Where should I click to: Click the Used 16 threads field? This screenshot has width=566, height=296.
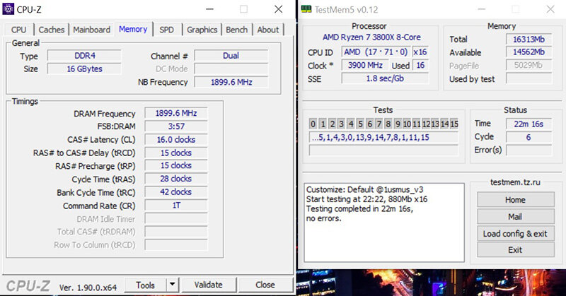(x=420, y=65)
